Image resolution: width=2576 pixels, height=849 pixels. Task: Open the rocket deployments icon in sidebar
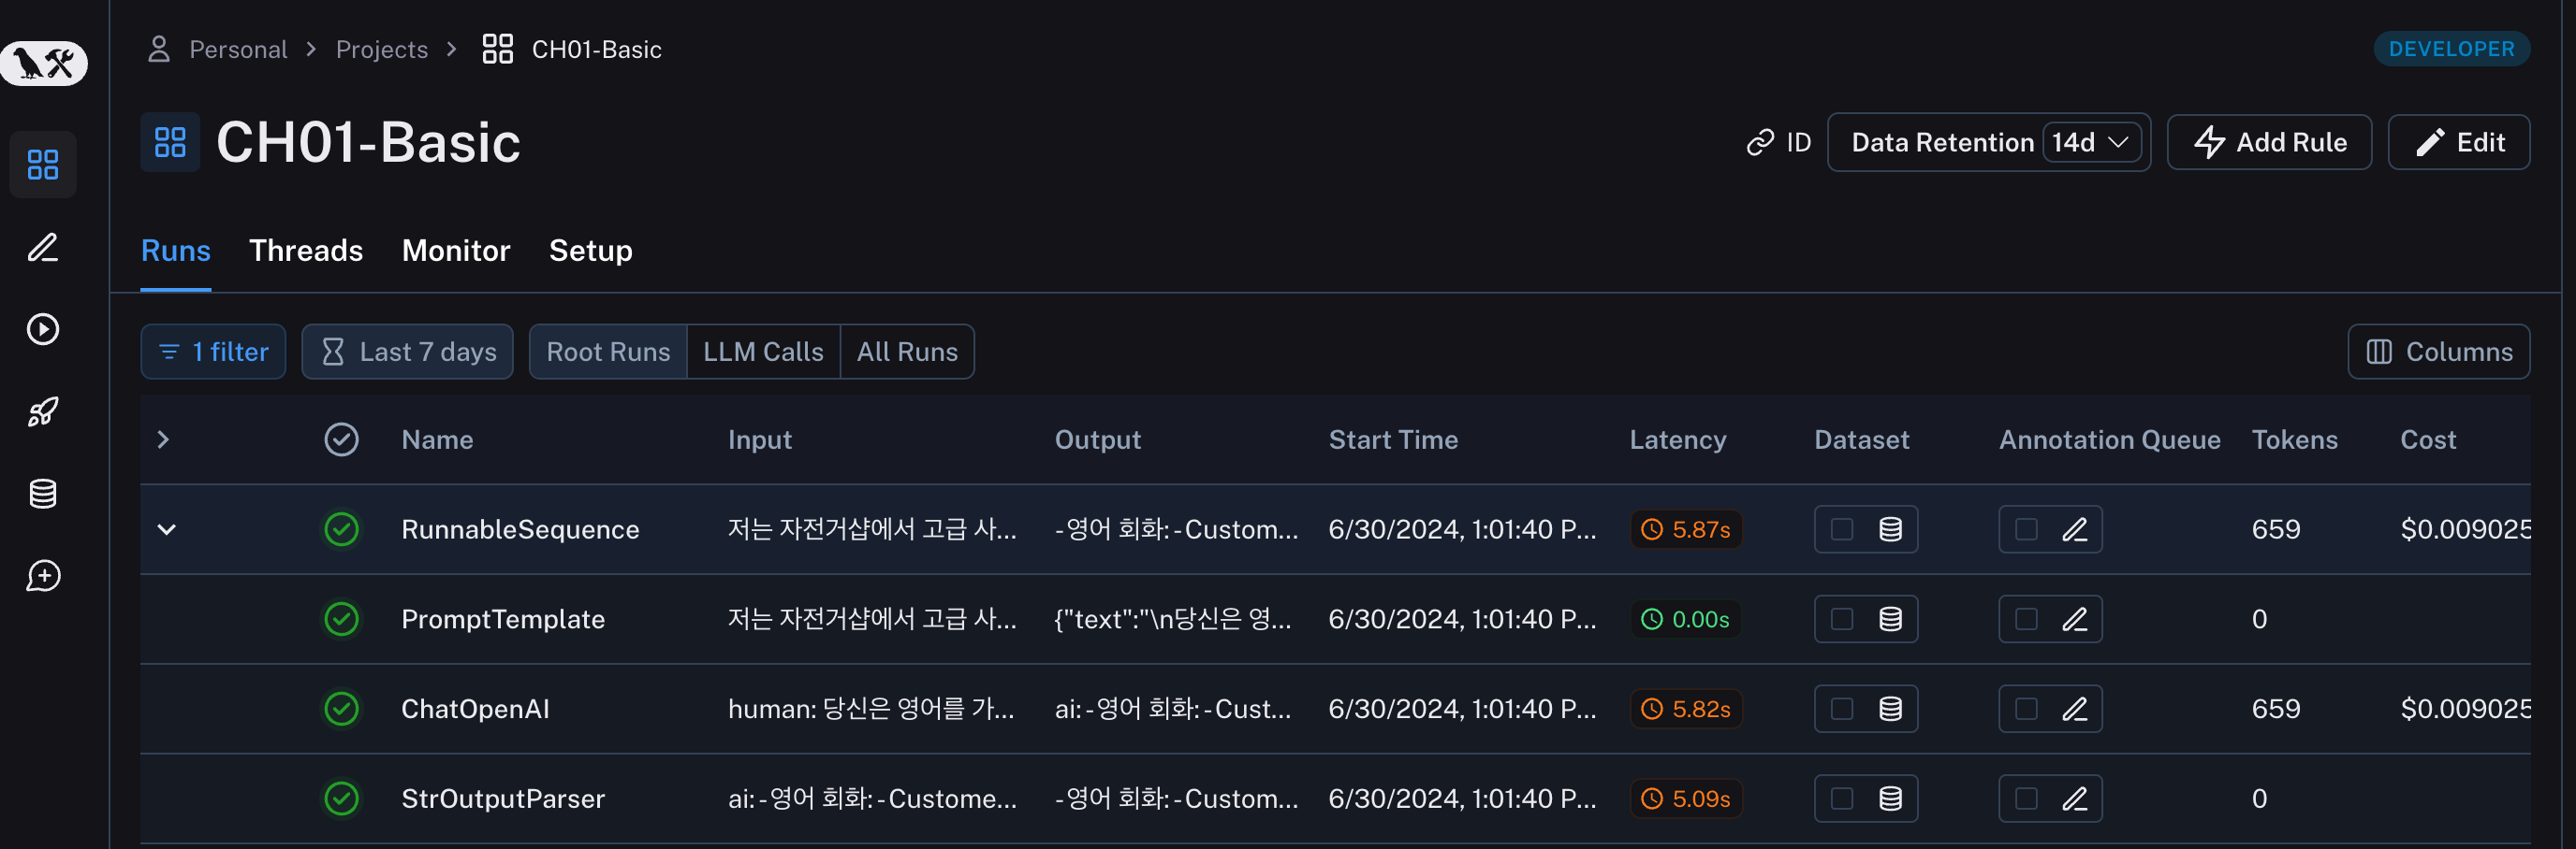click(x=43, y=411)
